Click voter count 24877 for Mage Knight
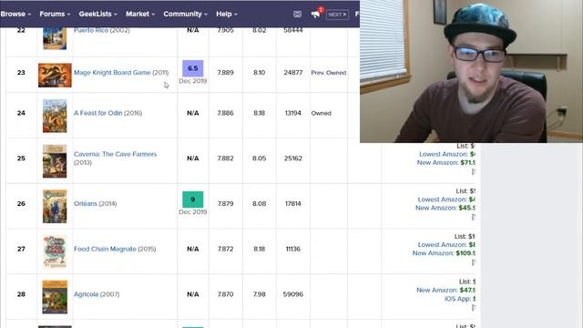 pyautogui.click(x=293, y=73)
